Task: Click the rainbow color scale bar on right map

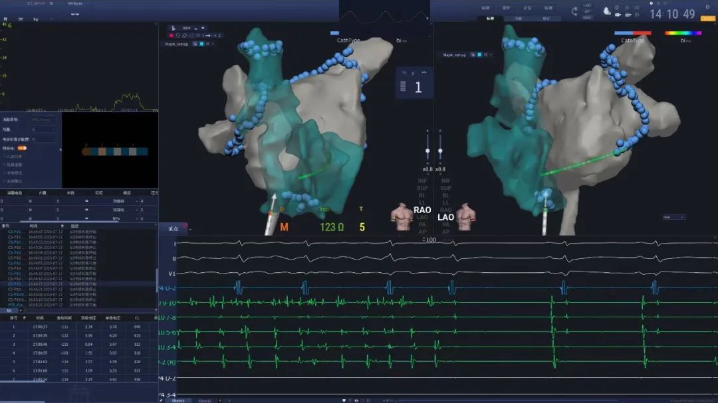Action: (683, 33)
